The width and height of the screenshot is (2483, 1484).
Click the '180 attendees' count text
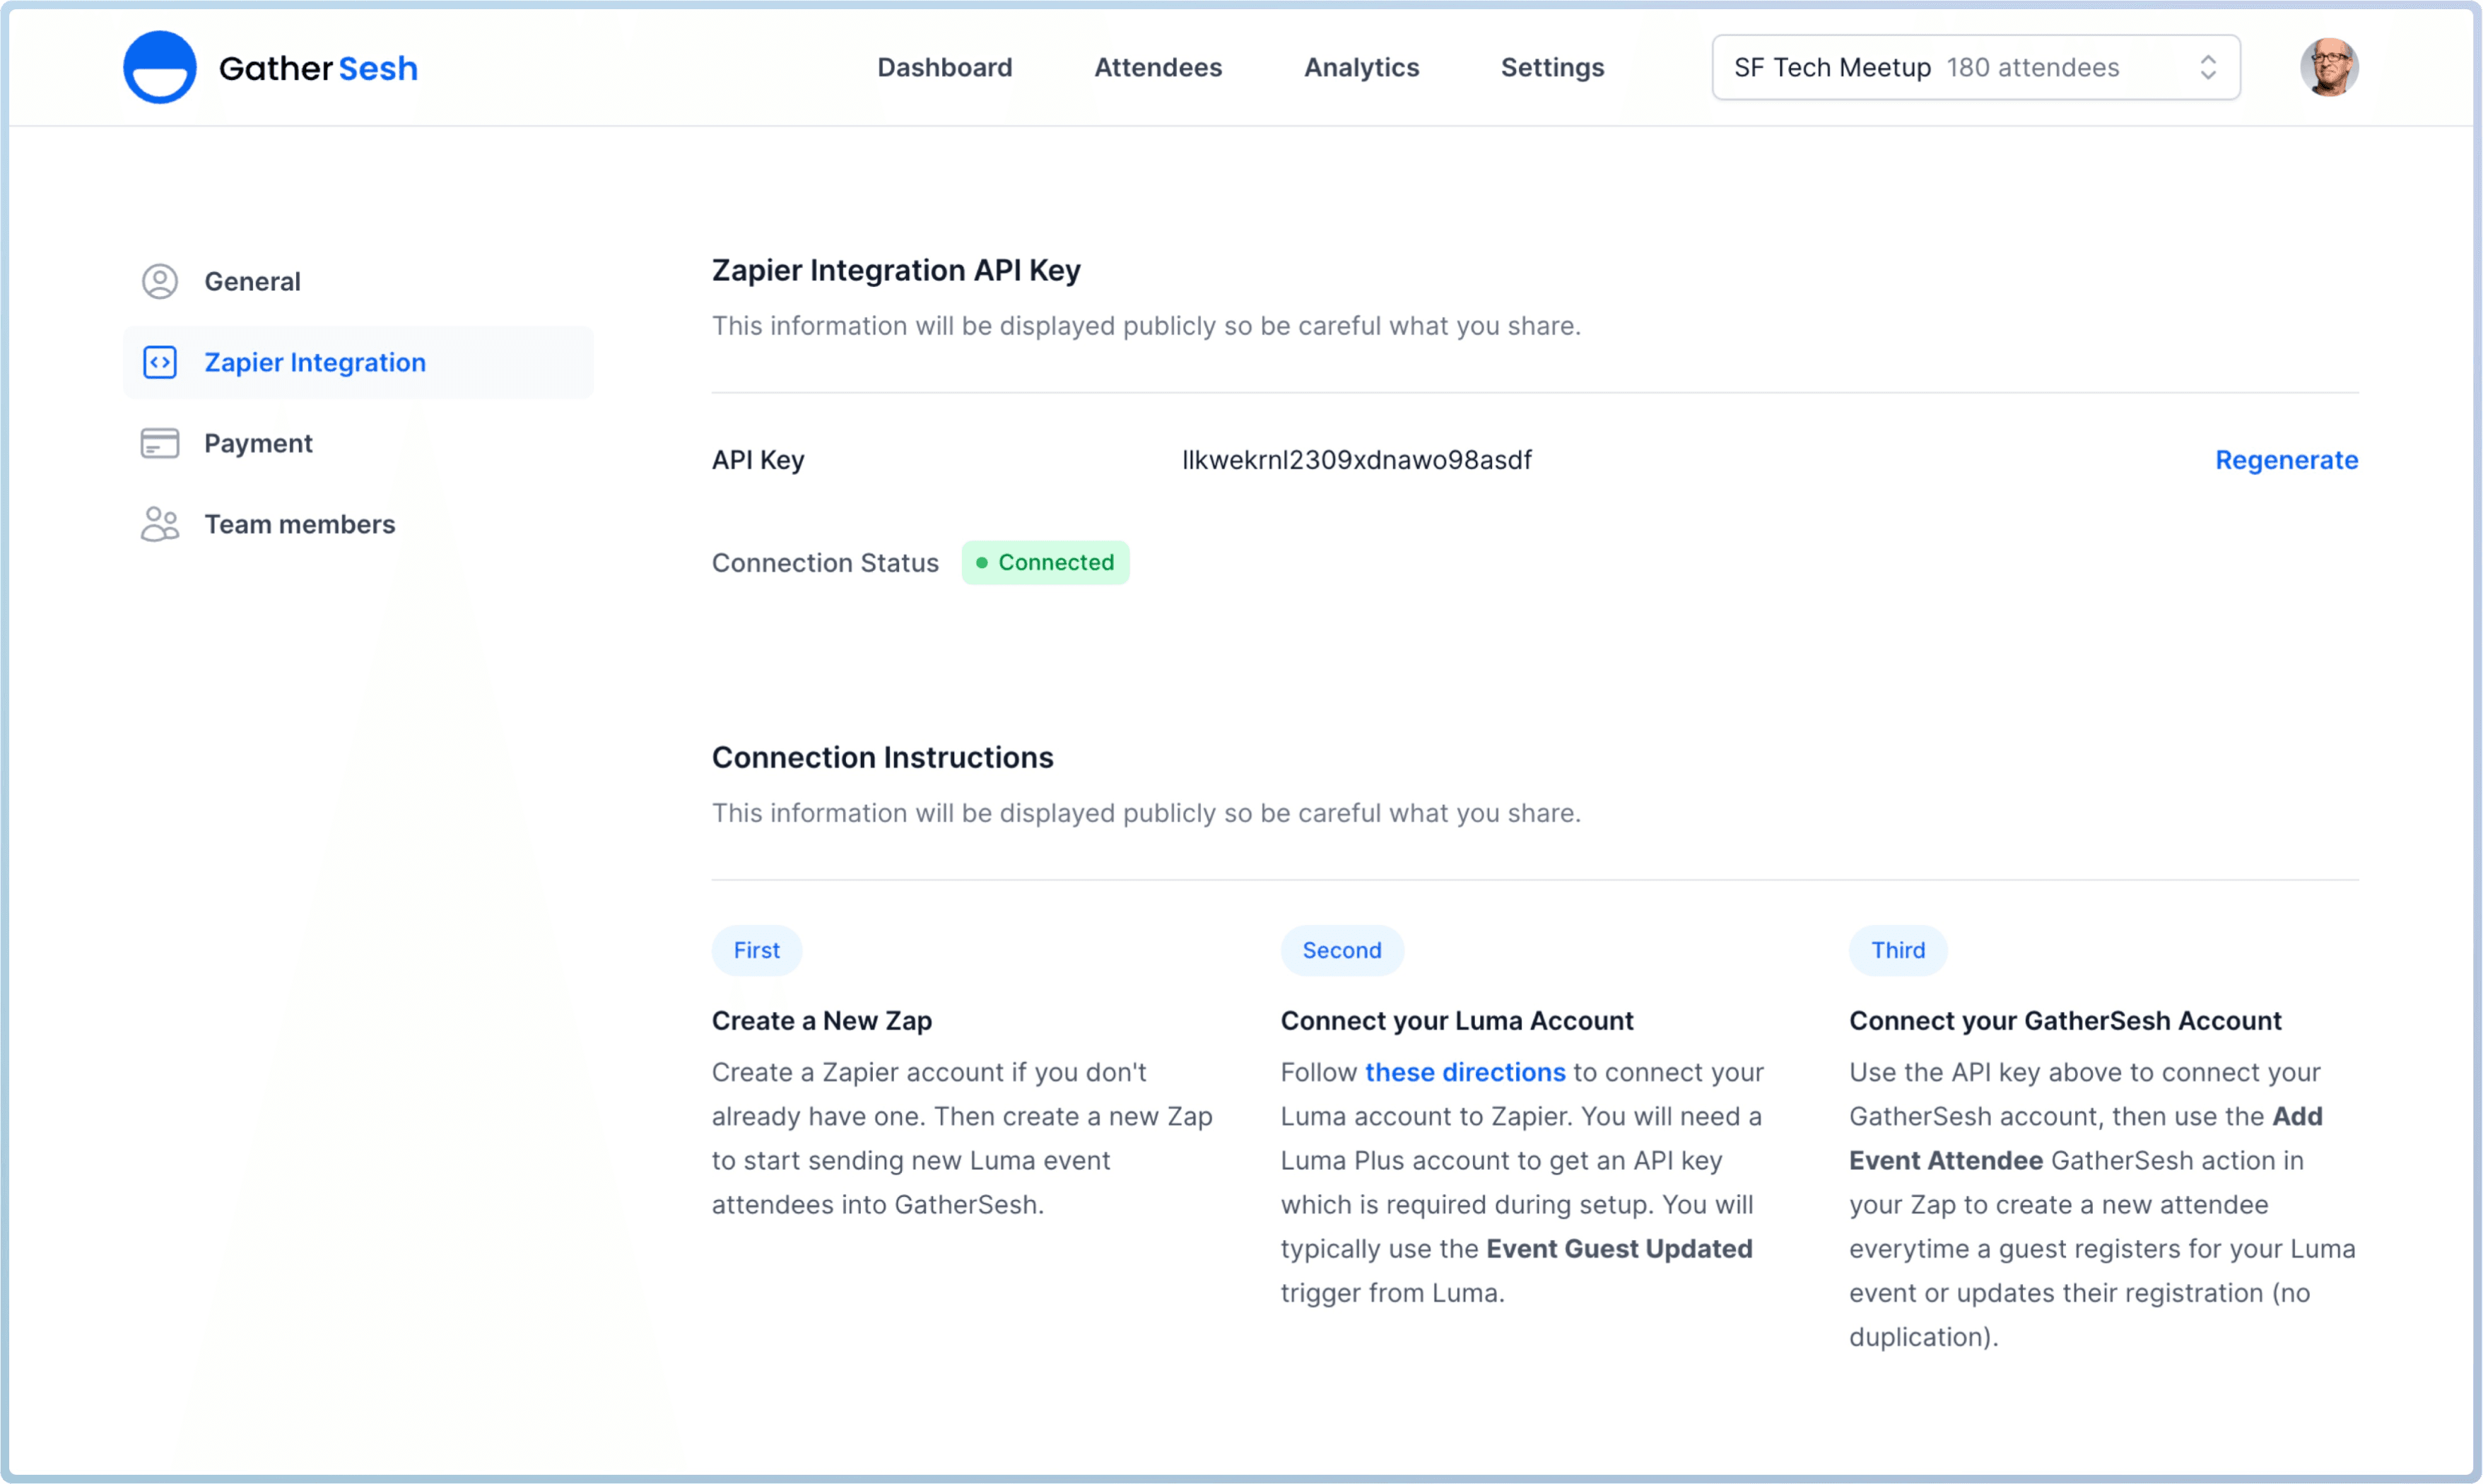pos(2032,67)
